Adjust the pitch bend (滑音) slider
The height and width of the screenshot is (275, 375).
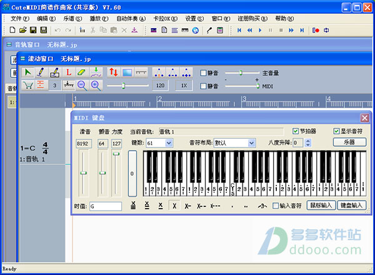click(84, 172)
